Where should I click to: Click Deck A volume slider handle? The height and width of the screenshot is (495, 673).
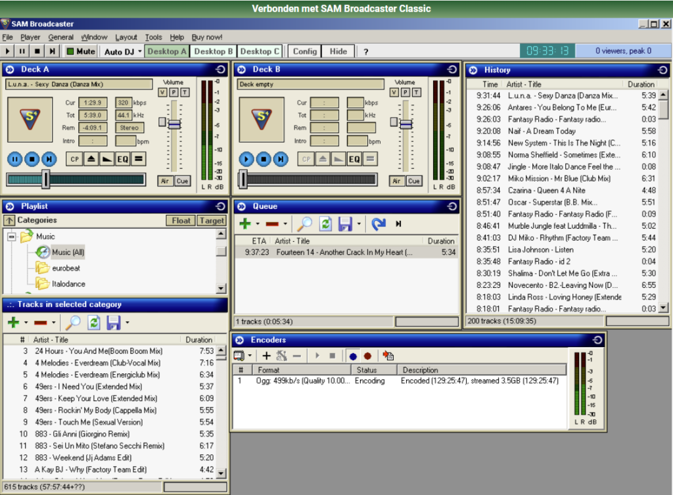point(174,124)
